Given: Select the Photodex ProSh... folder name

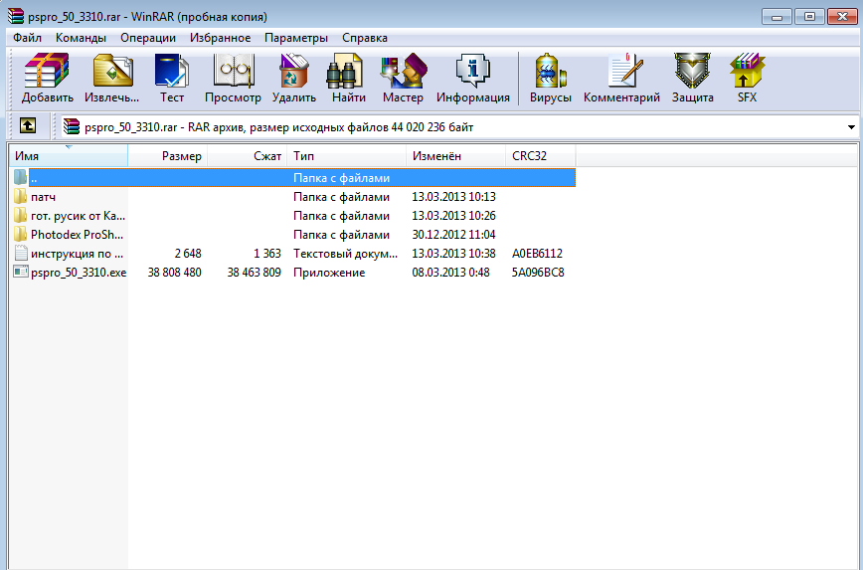Looking at the screenshot, I should (x=78, y=234).
